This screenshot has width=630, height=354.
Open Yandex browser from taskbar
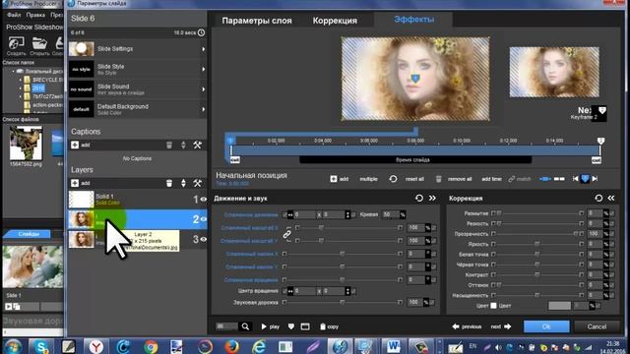(95, 346)
